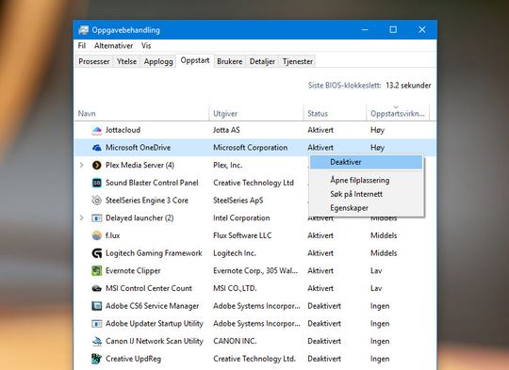Expand the Delayed launcher group
Screen dimensions: 509x370
click(x=81, y=217)
